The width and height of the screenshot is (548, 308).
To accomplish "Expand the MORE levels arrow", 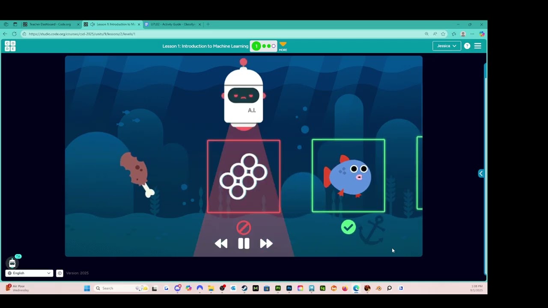I will [x=283, y=46].
